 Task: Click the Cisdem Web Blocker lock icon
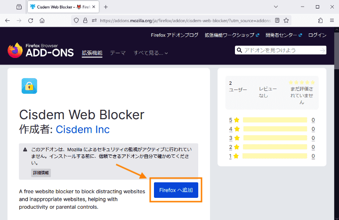pyautogui.click(x=29, y=86)
